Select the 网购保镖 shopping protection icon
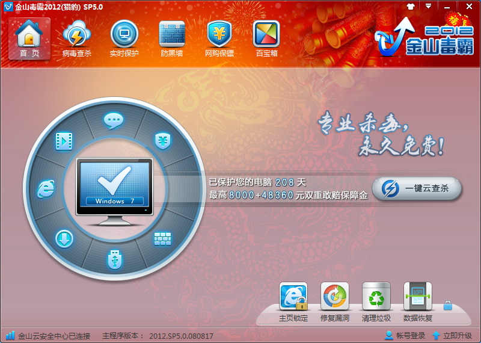Image resolution: width=481 pixels, height=343 pixels. tap(219, 39)
